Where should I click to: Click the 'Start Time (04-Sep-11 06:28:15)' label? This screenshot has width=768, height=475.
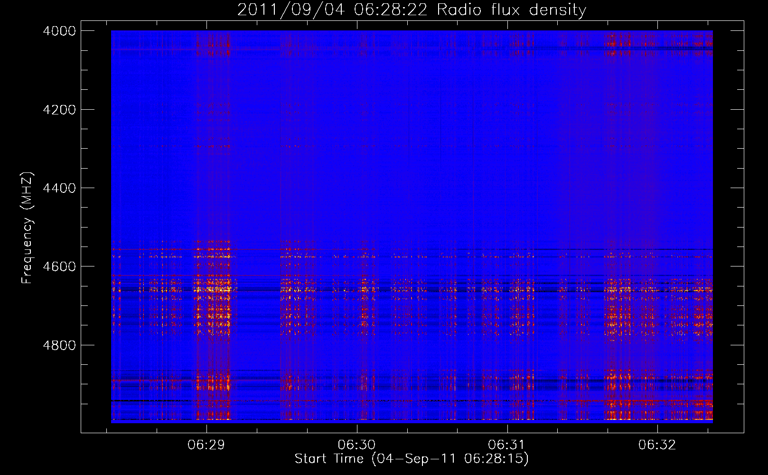412,459
